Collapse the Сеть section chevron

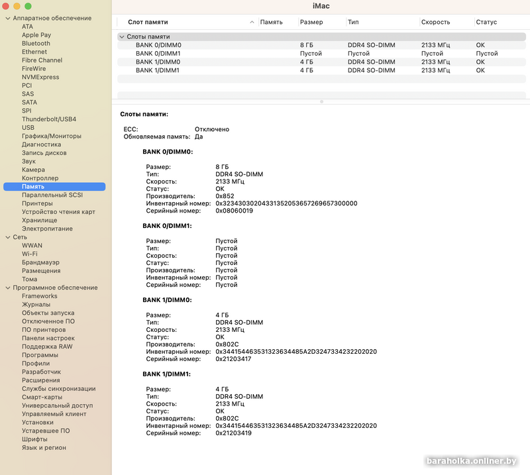pyautogui.click(x=8, y=237)
